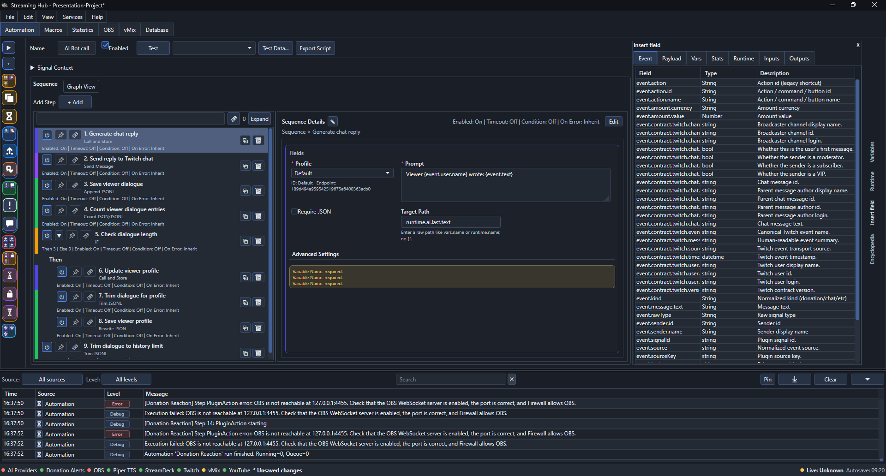
Task: Switch to the Payload tab in Insert field
Action: click(x=671, y=58)
